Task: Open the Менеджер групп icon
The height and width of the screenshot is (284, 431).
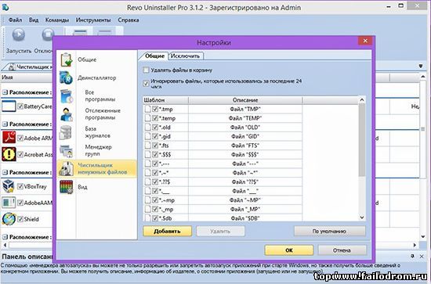Action: coord(67,150)
